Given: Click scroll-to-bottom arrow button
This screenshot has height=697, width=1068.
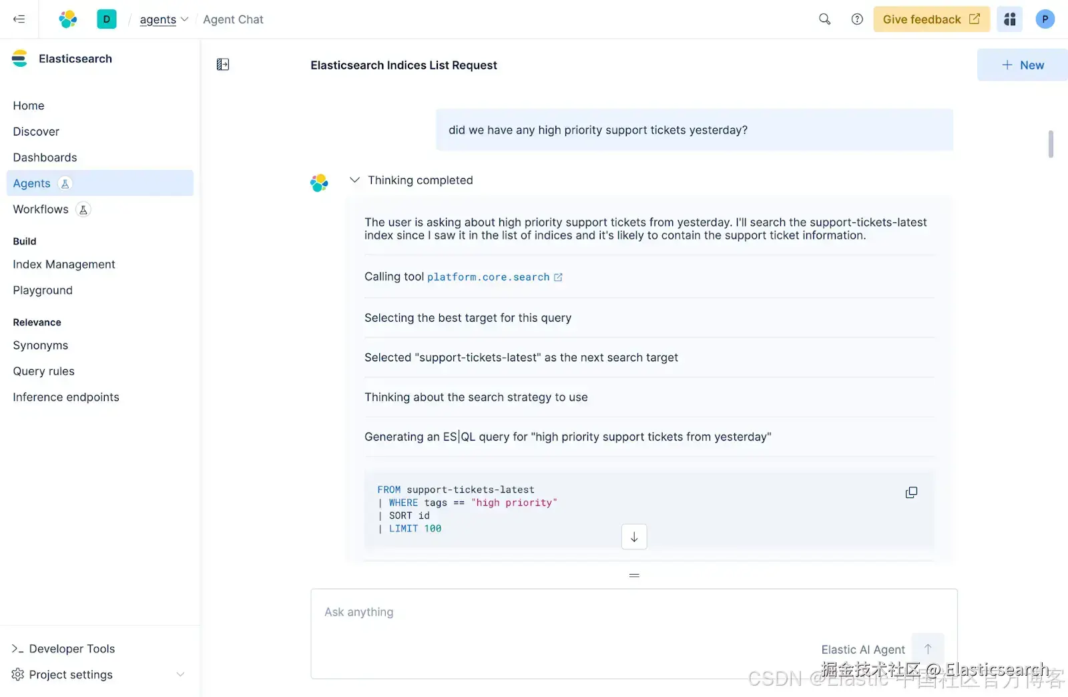Looking at the screenshot, I should (634, 537).
